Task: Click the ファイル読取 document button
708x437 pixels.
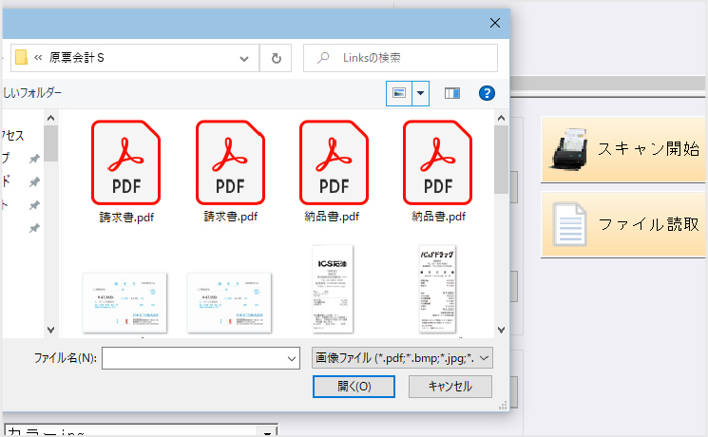Action: pyautogui.click(x=623, y=224)
